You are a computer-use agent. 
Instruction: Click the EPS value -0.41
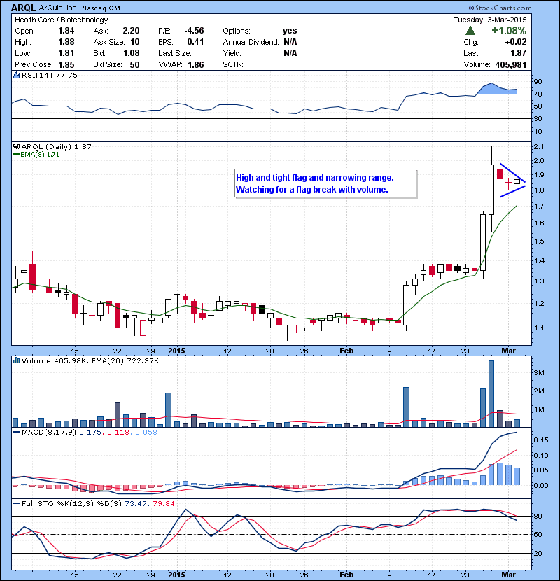[194, 42]
